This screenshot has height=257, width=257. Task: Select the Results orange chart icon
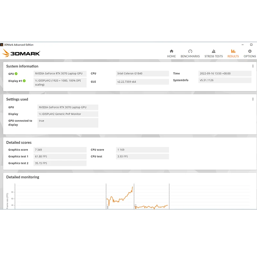[x=233, y=51]
